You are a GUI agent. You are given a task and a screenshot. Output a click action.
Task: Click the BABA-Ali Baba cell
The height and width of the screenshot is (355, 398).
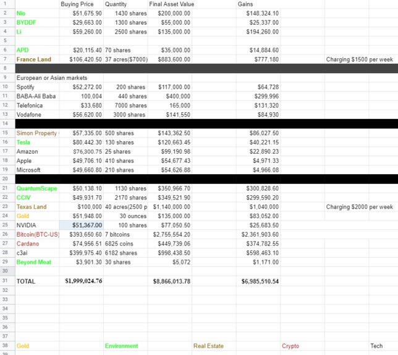click(x=37, y=96)
